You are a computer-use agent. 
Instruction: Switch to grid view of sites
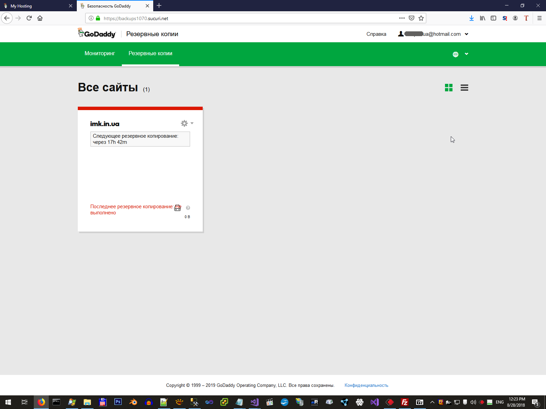[449, 88]
